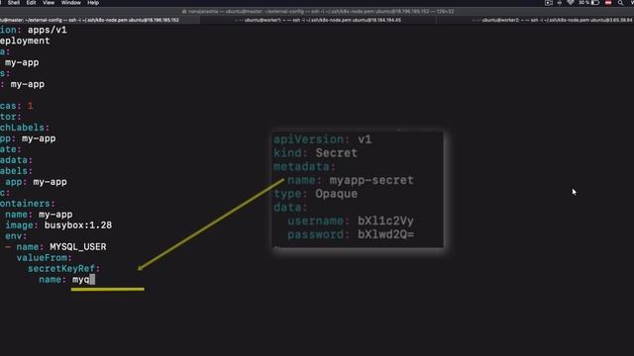634x356 pixels.
Task: Click the terminal window title bar text
Action: click(x=318, y=11)
